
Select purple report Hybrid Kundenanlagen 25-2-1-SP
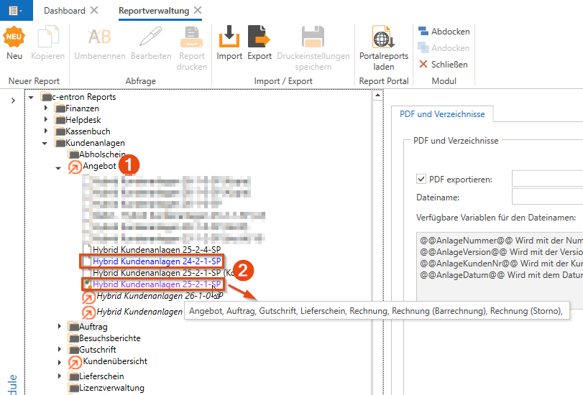[x=157, y=284]
